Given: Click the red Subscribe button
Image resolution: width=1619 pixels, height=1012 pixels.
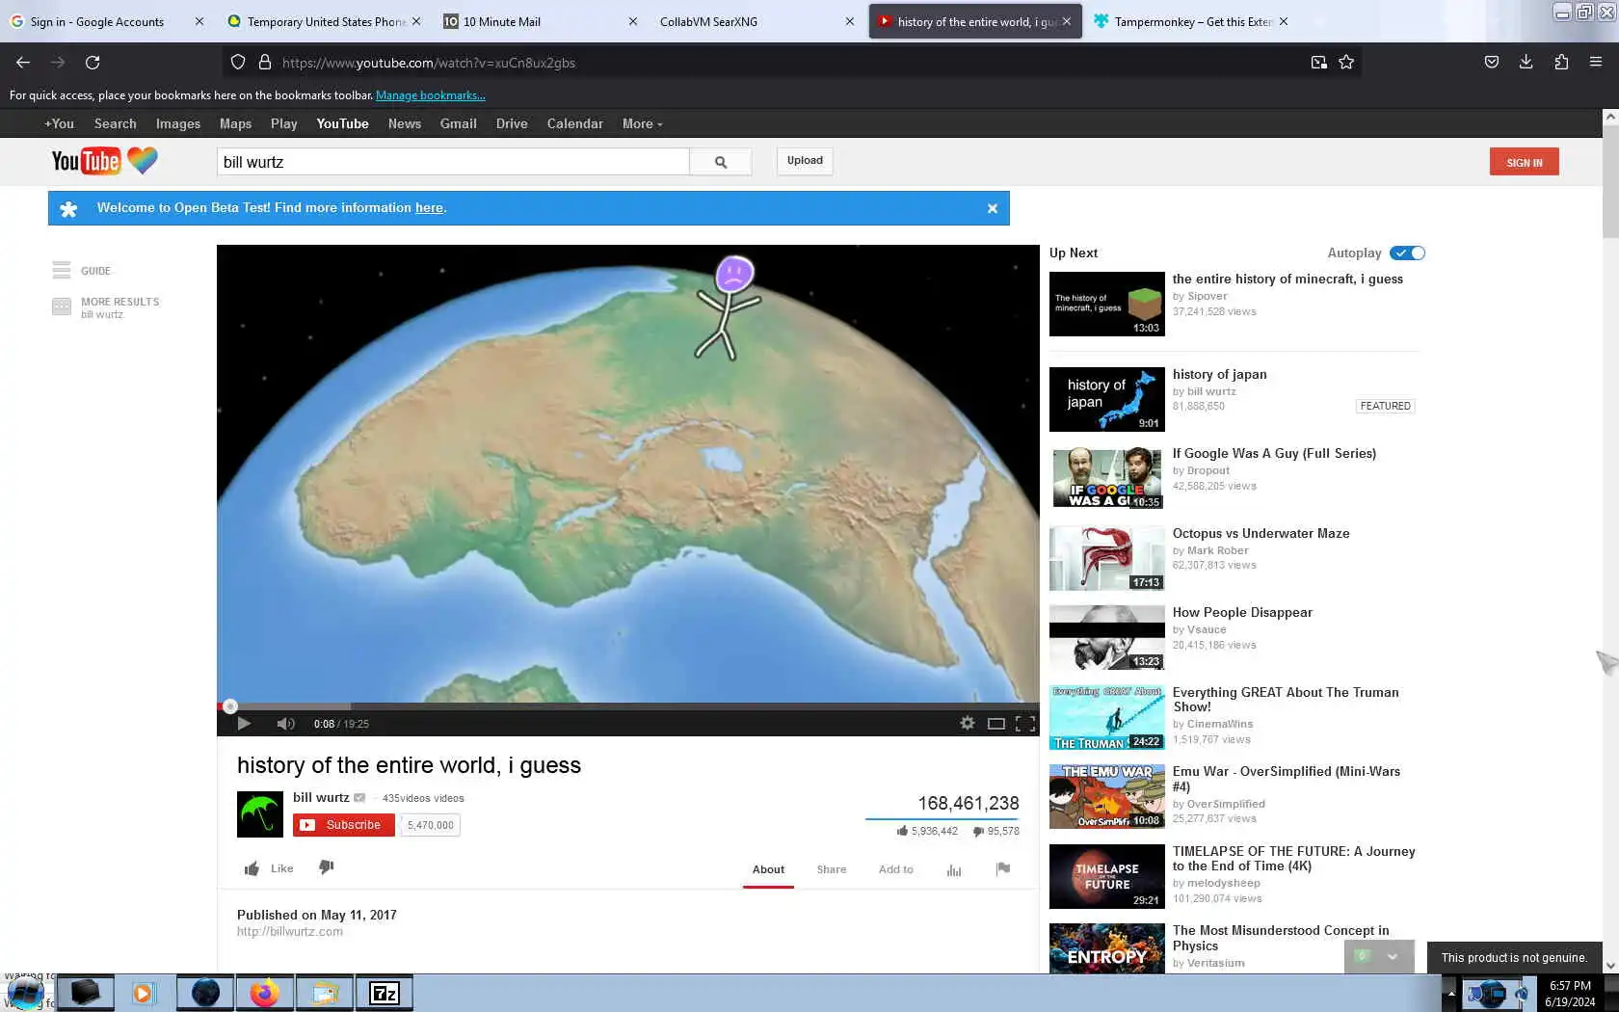Looking at the screenshot, I should [344, 825].
